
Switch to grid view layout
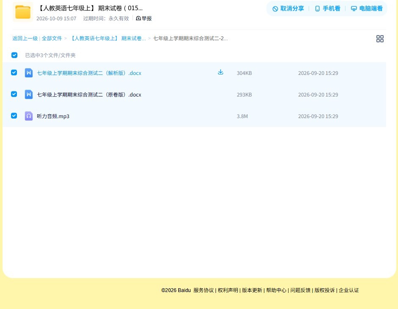[380, 39]
